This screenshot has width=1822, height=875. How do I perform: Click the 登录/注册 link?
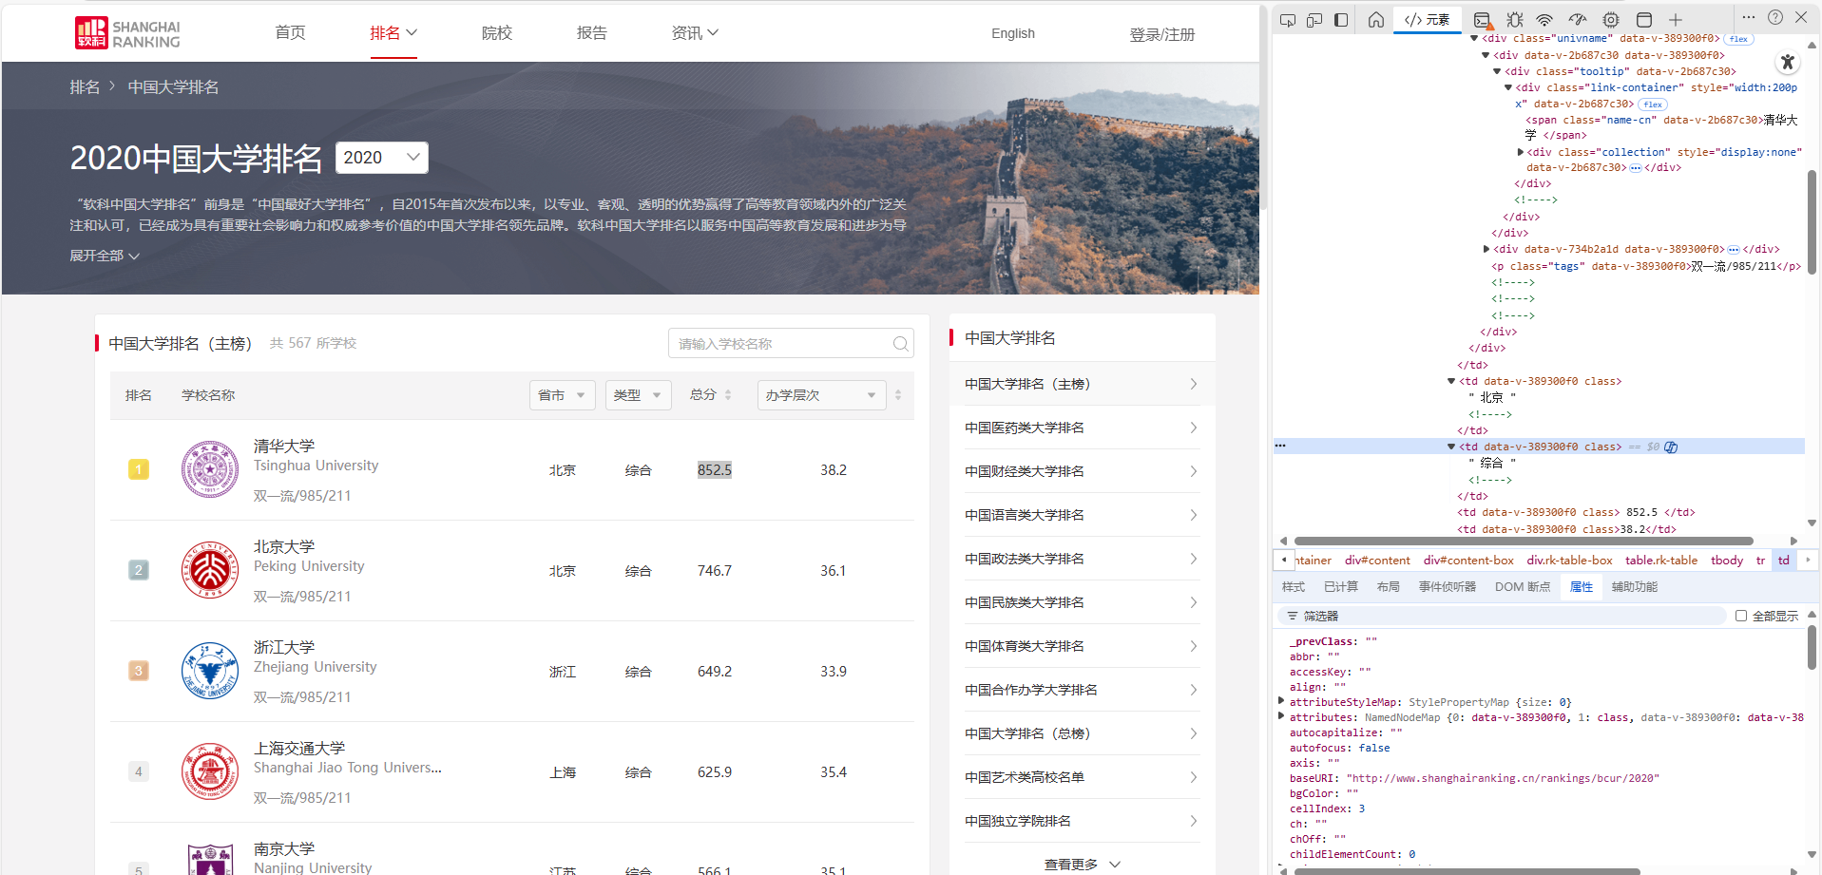1162,34
